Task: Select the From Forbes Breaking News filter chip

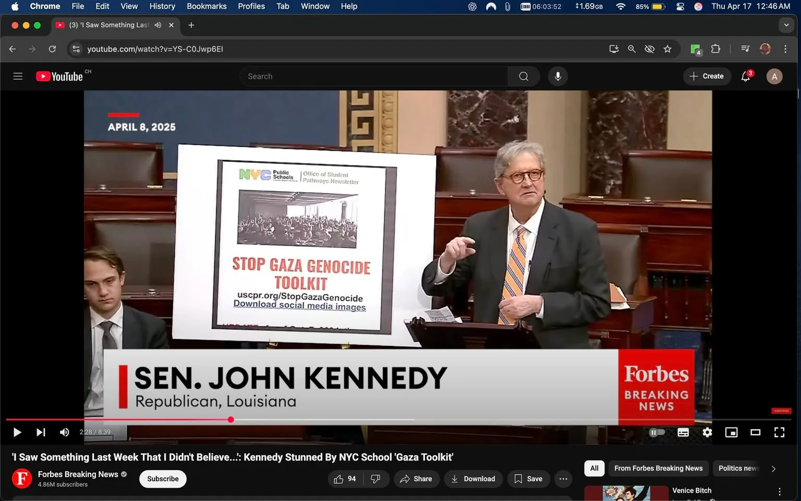Action: tap(658, 468)
